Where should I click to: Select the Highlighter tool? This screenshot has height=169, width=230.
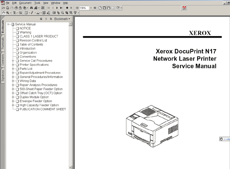click(x=38, y=13)
